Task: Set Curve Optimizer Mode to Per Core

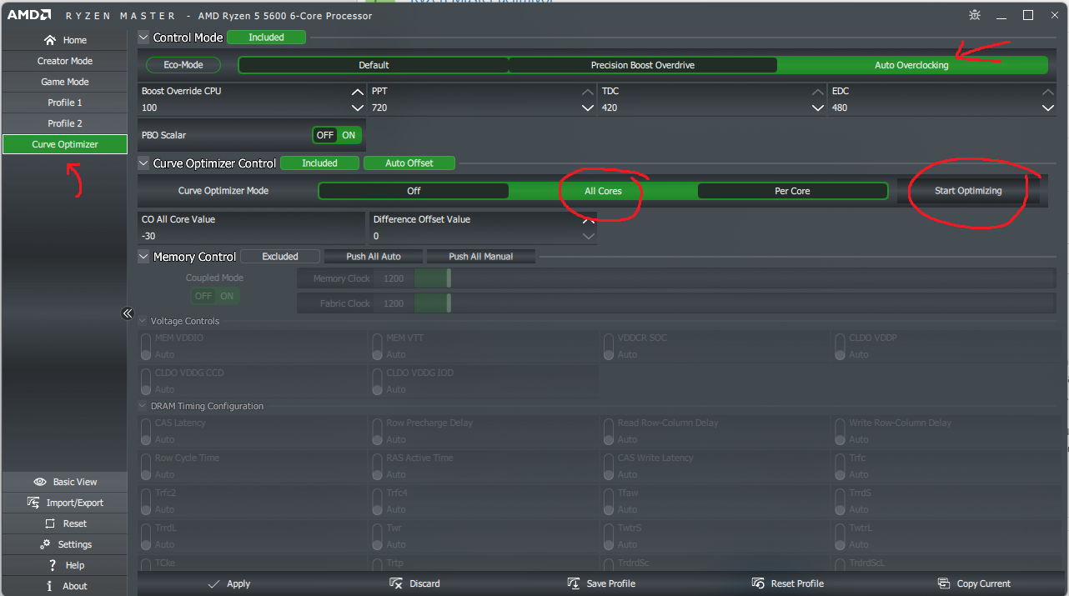Action: 792,191
